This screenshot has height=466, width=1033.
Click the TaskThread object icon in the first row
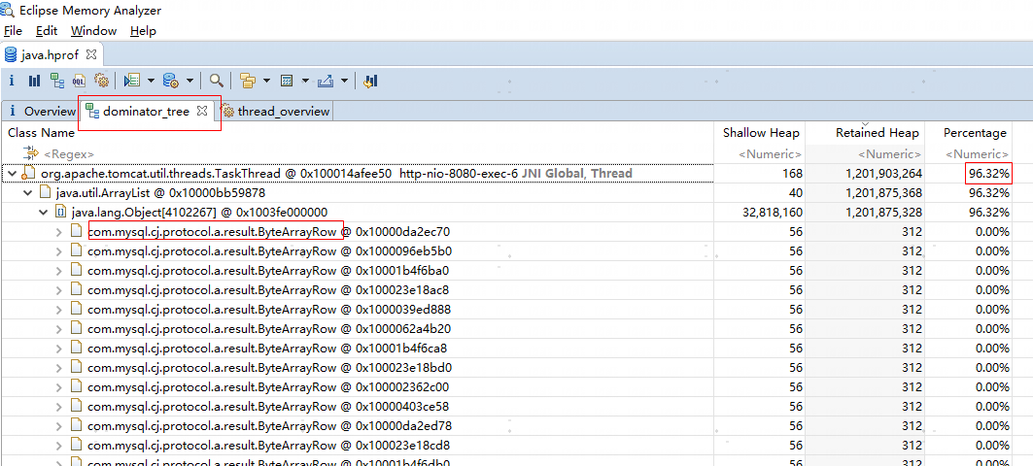(x=30, y=174)
